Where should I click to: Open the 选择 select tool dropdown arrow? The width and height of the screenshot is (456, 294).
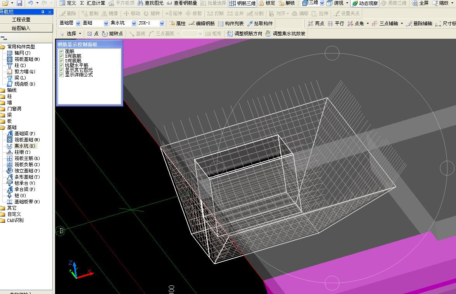pos(80,34)
